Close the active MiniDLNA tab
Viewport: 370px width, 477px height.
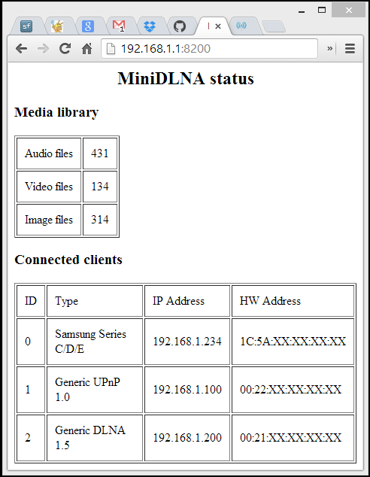pyautogui.click(x=218, y=26)
